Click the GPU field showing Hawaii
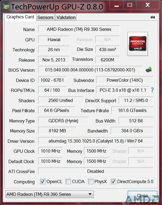Viewport: 162px width, 205px height. click(54, 39)
